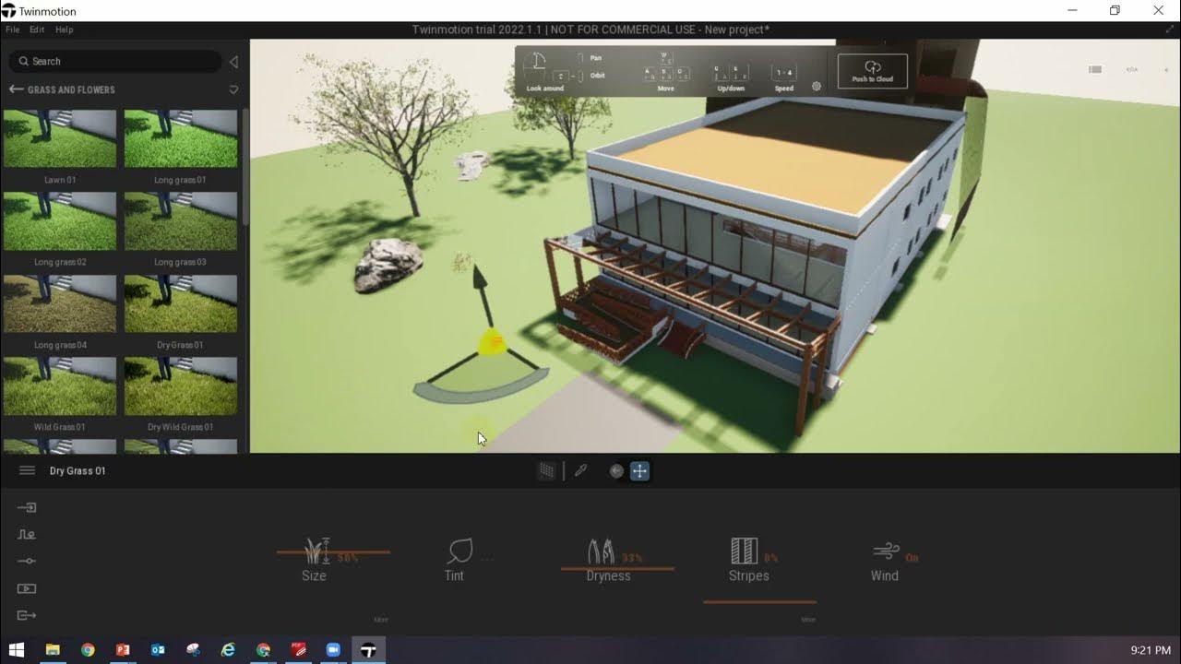Screen dimensions: 1181x664
Task: Click the Move WASD keys graphic
Action: pyautogui.click(x=666, y=69)
